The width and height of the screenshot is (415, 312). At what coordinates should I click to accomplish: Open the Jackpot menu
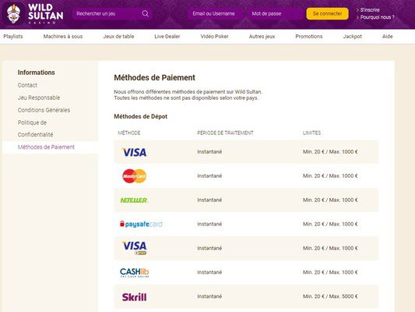352,37
